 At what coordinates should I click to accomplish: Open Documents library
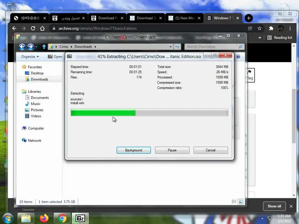(x=40, y=97)
